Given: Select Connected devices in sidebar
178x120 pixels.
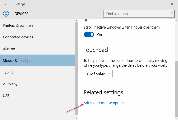Looking at the screenshot, I should 18,37.
